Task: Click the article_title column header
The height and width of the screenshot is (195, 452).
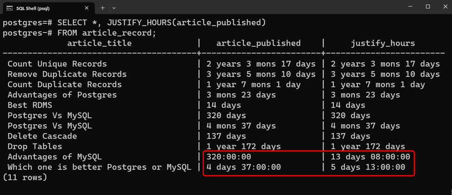Action: click(100, 43)
